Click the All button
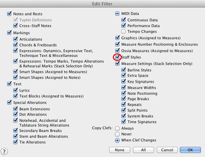This screenshot has height=157, width=205. pyautogui.click(x=143, y=150)
